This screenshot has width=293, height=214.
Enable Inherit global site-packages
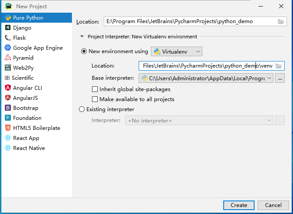point(95,89)
